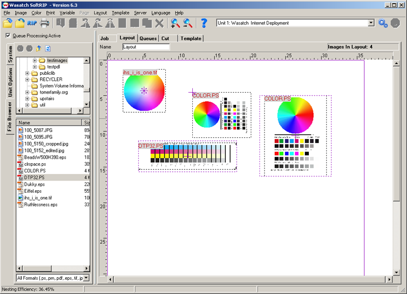Viewport: 407px width, 294px height.
Task: Open the System side tab
Action: (10, 54)
